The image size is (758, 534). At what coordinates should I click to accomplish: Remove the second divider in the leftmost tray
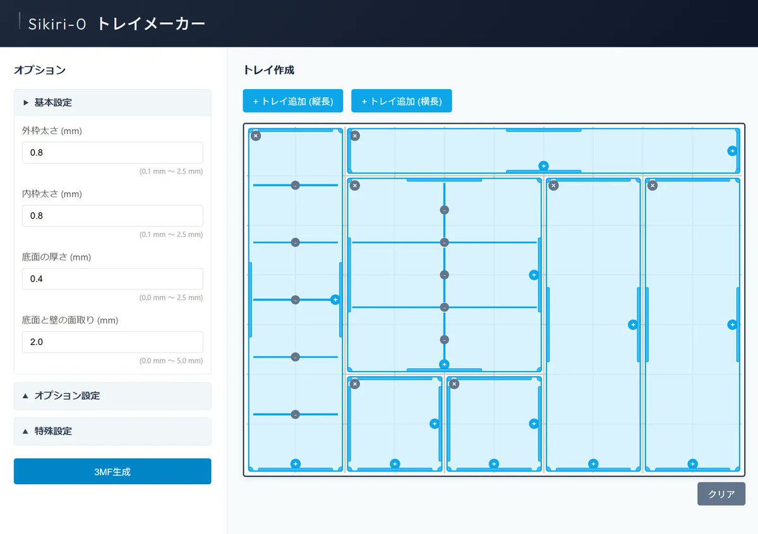click(295, 243)
